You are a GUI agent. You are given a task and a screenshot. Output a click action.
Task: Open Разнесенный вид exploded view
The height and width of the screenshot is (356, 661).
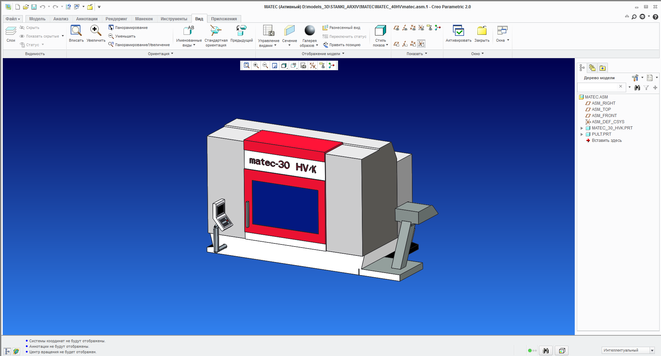(x=341, y=28)
